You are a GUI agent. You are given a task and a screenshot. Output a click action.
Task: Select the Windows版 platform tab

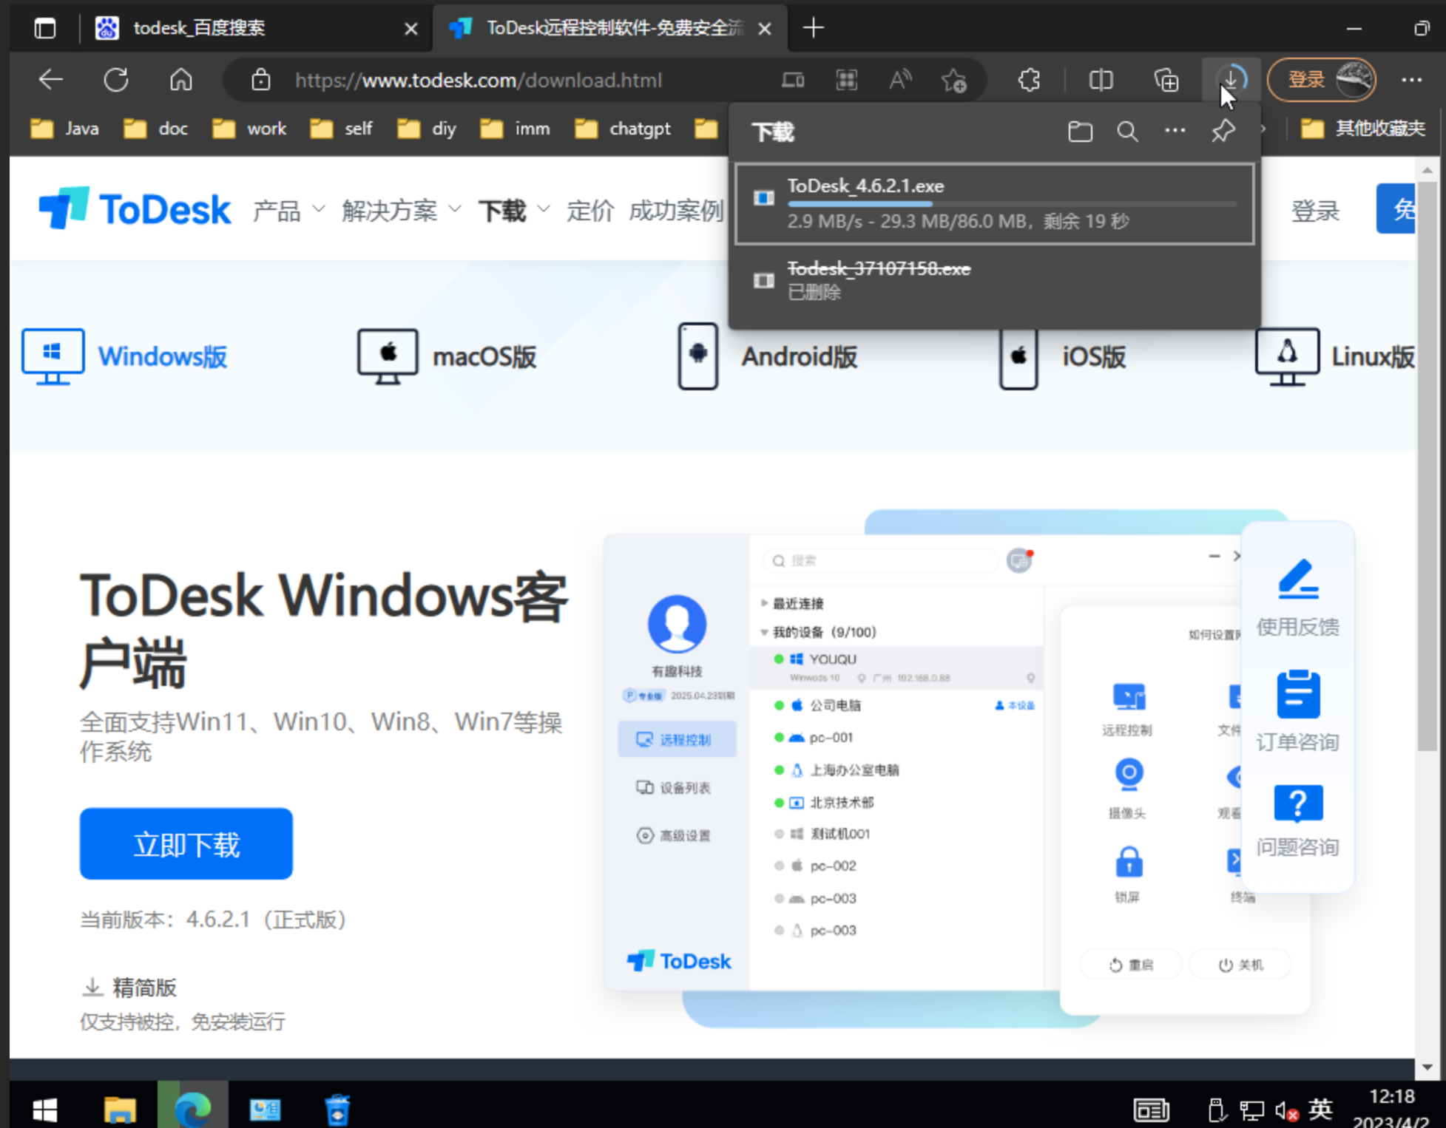pos(125,356)
